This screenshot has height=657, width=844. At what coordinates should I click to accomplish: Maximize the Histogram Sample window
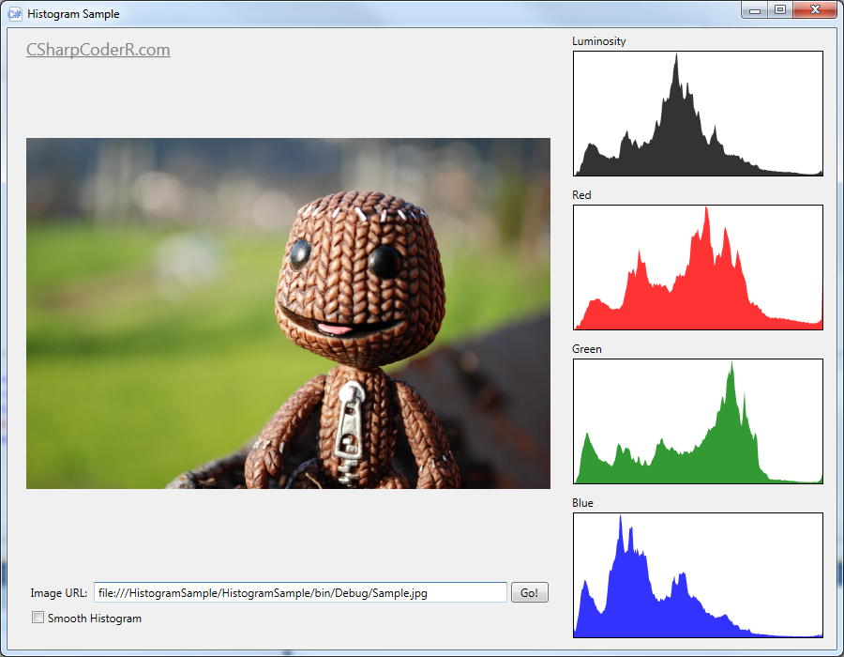point(780,10)
